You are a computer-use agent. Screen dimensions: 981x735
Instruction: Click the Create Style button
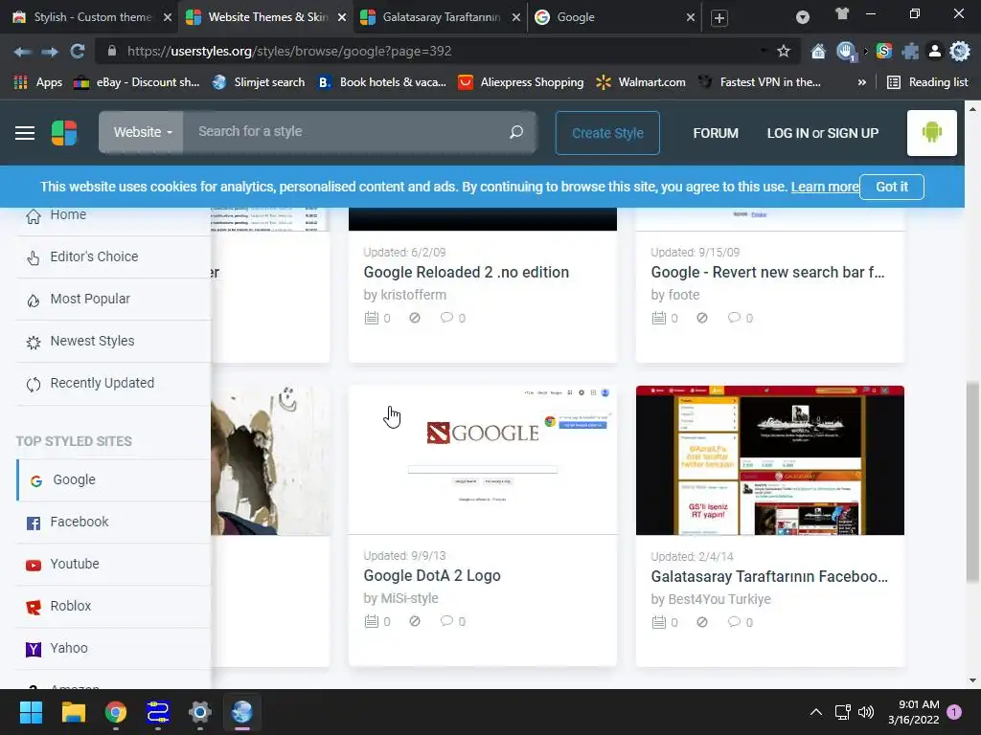(607, 133)
